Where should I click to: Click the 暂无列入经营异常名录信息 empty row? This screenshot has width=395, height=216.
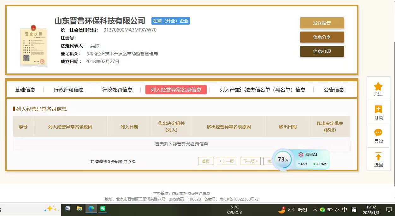pyautogui.click(x=181, y=144)
